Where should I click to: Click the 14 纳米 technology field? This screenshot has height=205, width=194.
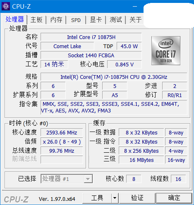pyautogui.click(x=54, y=64)
